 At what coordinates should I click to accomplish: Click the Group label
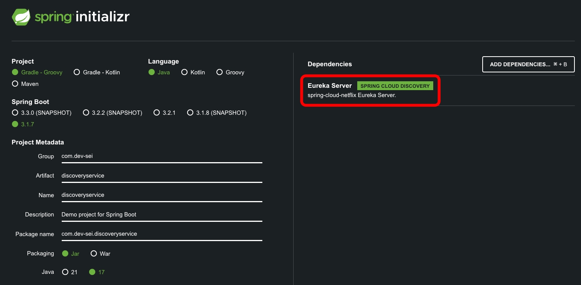(x=46, y=156)
